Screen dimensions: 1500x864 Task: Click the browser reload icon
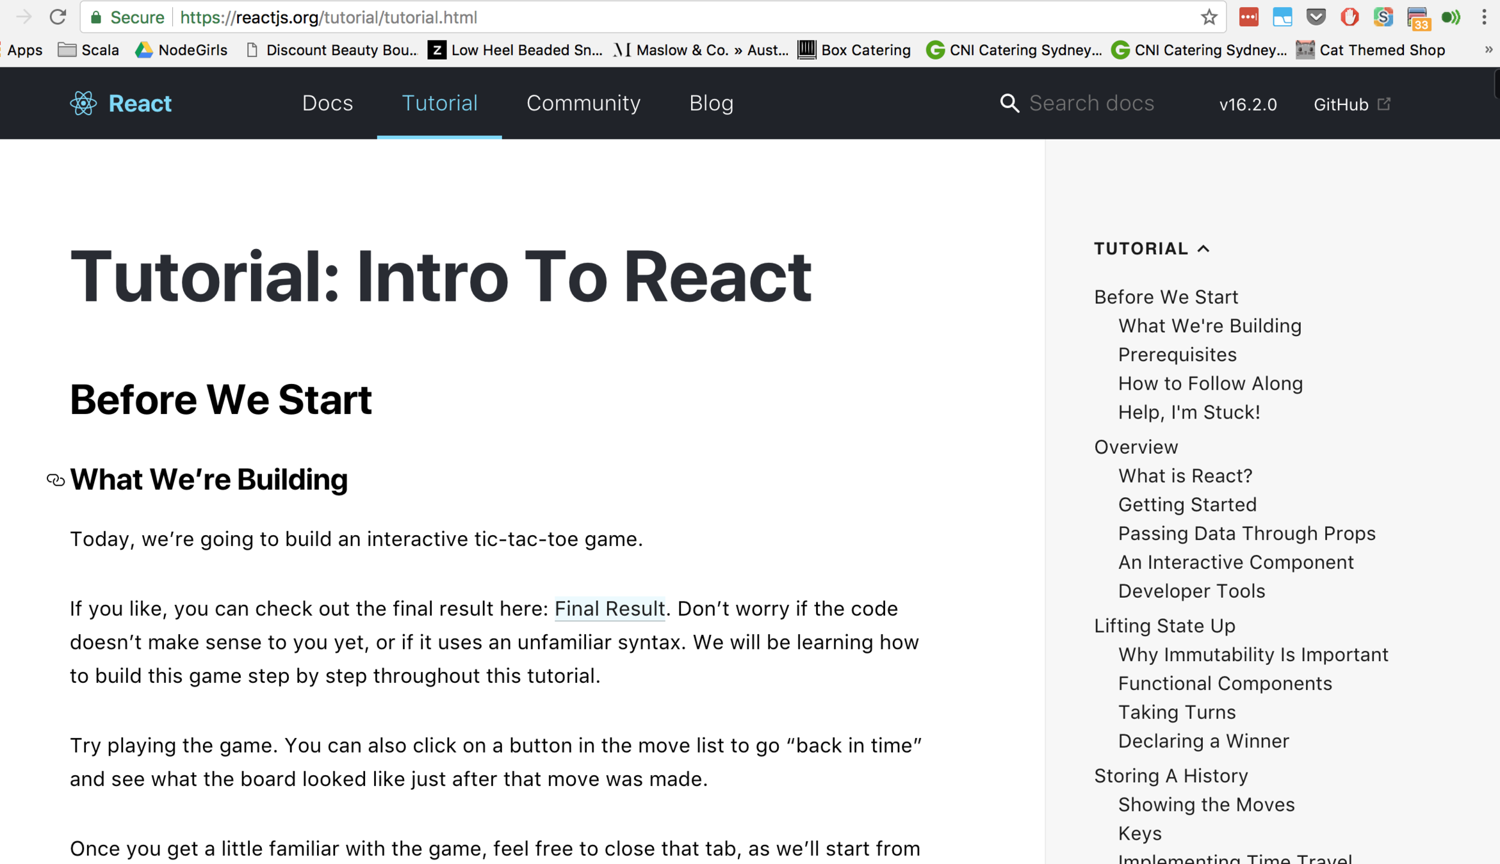pos(58,17)
